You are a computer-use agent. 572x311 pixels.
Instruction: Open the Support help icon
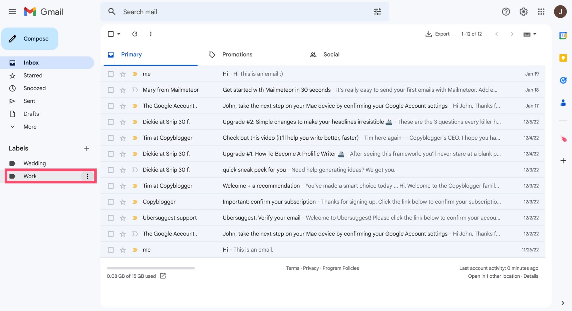coord(506,12)
